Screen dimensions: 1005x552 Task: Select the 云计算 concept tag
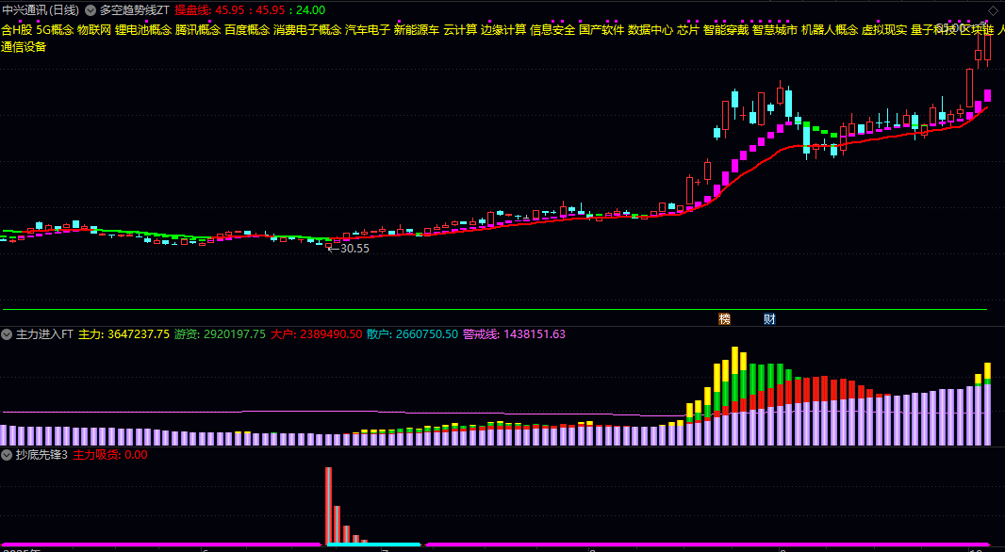(x=460, y=29)
